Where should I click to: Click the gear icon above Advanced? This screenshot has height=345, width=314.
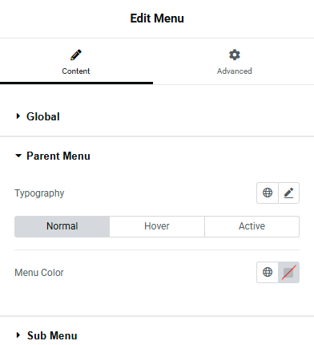pyautogui.click(x=235, y=55)
